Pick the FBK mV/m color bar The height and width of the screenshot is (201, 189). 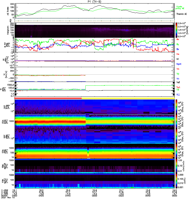(176, 166)
